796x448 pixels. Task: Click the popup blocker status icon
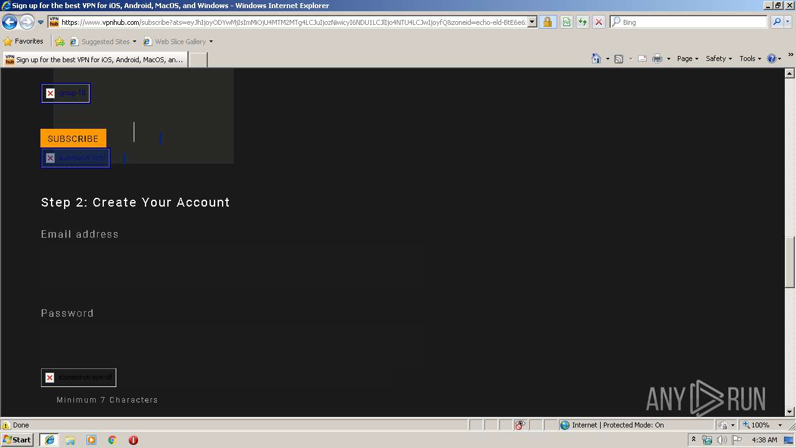click(521, 425)
